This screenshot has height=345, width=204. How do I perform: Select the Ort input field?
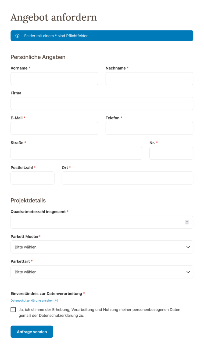point(127,178)
